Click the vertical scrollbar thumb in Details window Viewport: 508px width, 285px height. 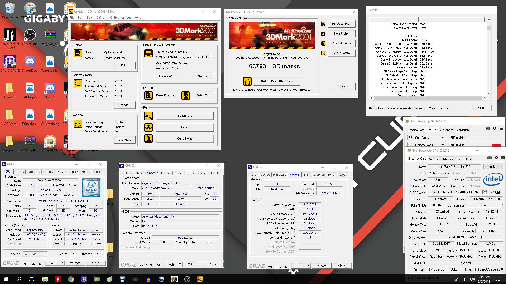[490, 28]
